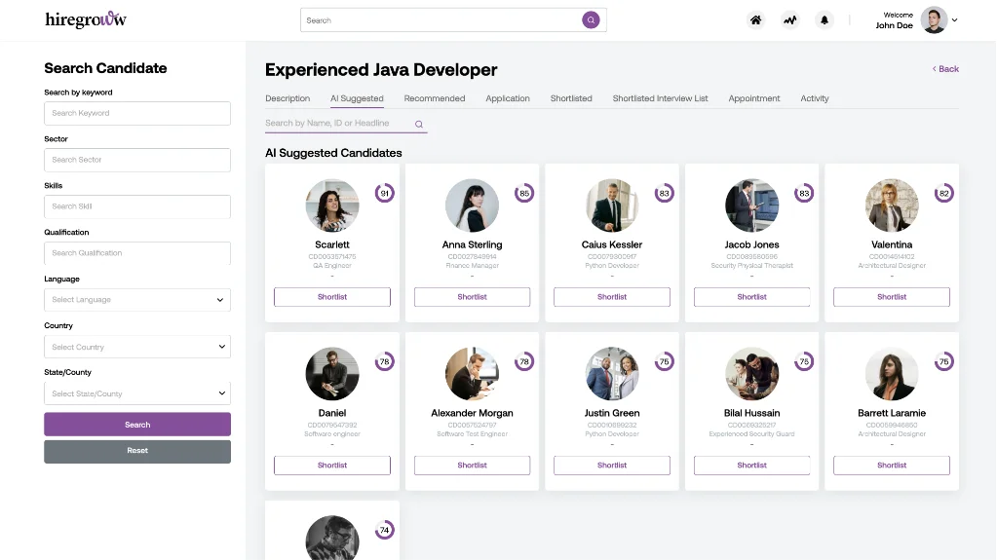Switch to the Recommended tab

tap(435, 98)
